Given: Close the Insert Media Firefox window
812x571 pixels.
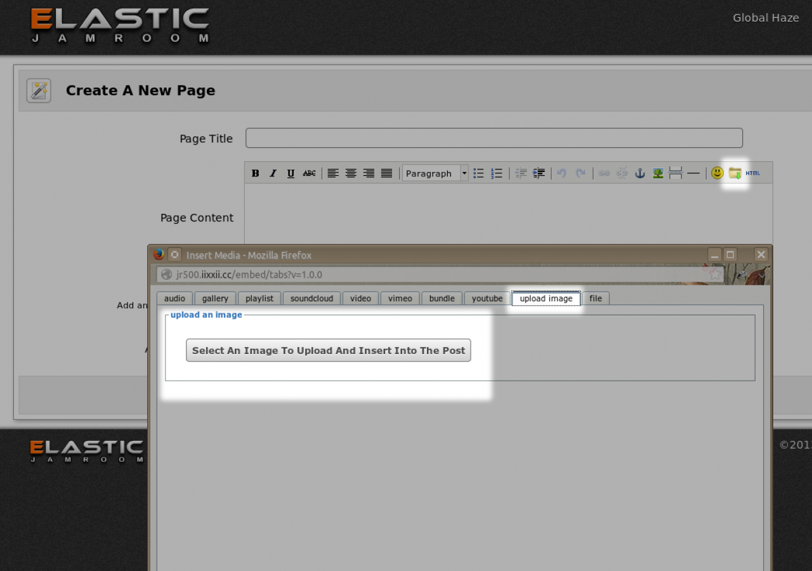Looking at the screenshot, I should click(761, 254).
